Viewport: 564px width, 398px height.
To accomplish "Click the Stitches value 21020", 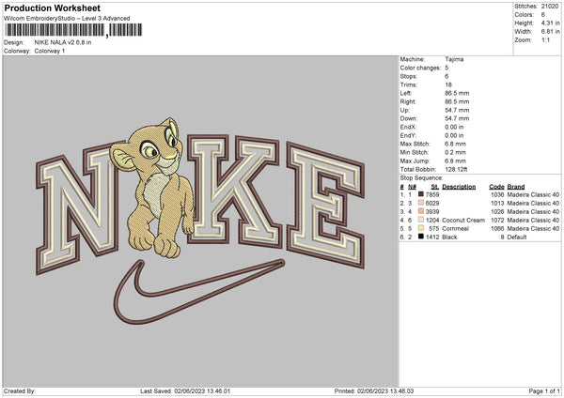I will pyautogui.click(x=550, y=7).
